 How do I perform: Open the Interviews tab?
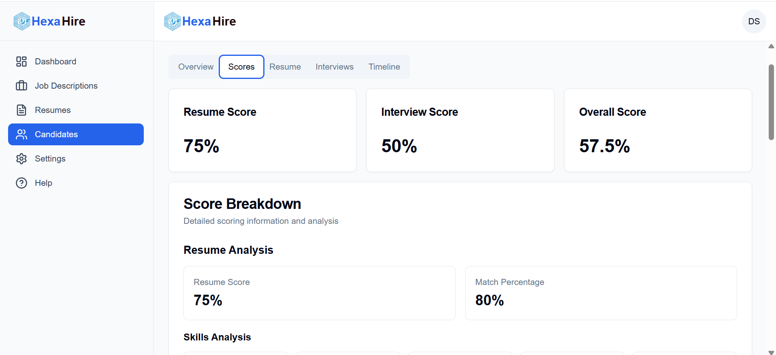pyautogui.click(x=334, y=66)
